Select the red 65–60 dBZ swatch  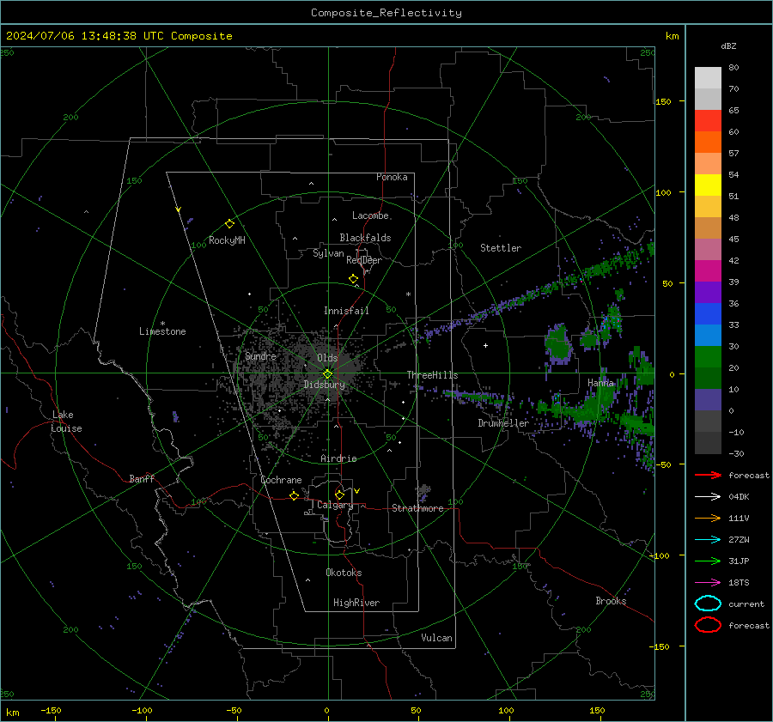pos(708,120)
